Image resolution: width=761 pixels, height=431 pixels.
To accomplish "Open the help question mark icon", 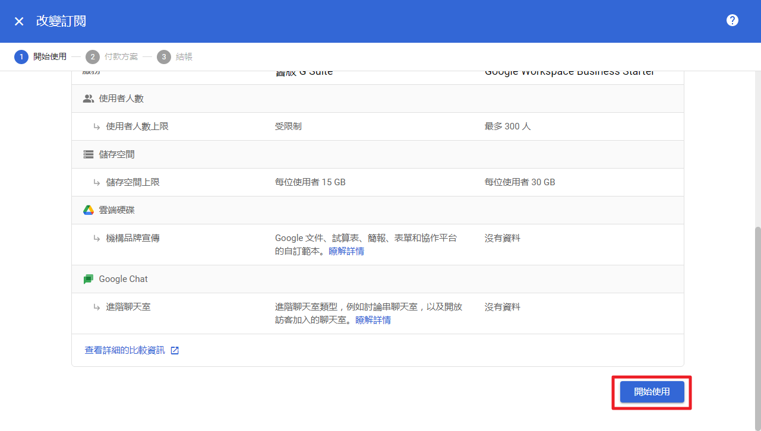I will point(732,20).
